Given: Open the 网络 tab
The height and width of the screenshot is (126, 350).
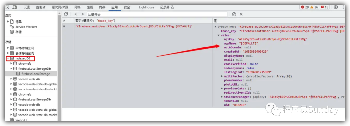Looking at the screenshot, I should [77, 7].
